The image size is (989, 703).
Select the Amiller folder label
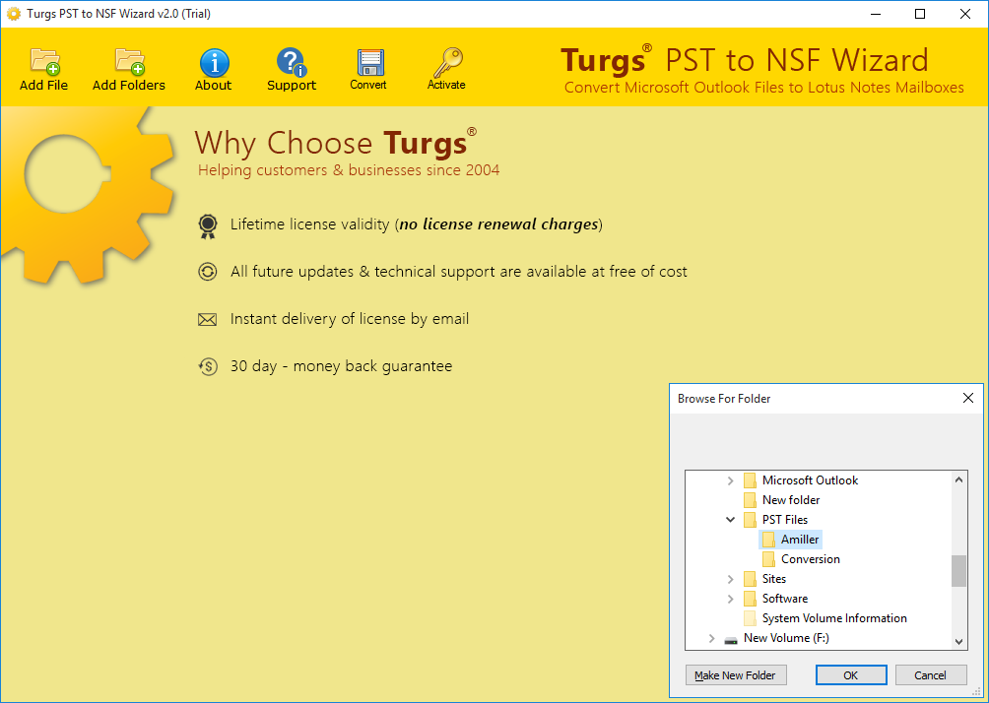(x=800, y=540)
